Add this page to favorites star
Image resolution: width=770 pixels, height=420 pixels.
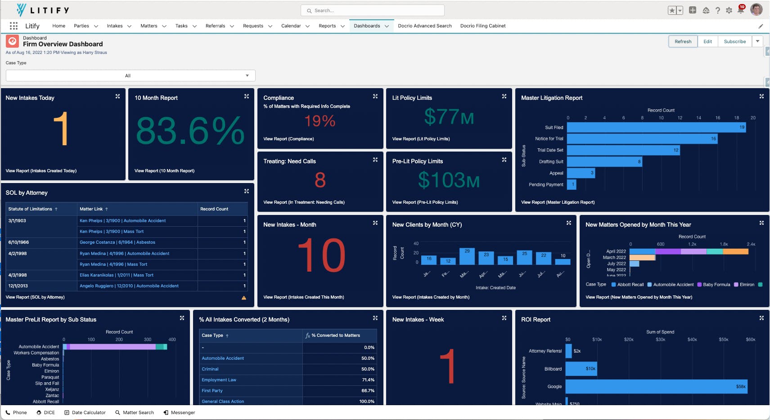(x=672, y=10)
